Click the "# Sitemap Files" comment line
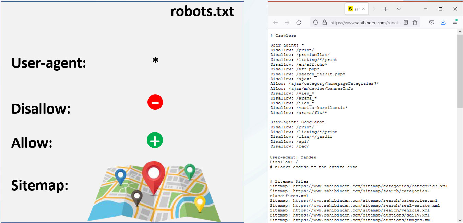 (289, 181)
